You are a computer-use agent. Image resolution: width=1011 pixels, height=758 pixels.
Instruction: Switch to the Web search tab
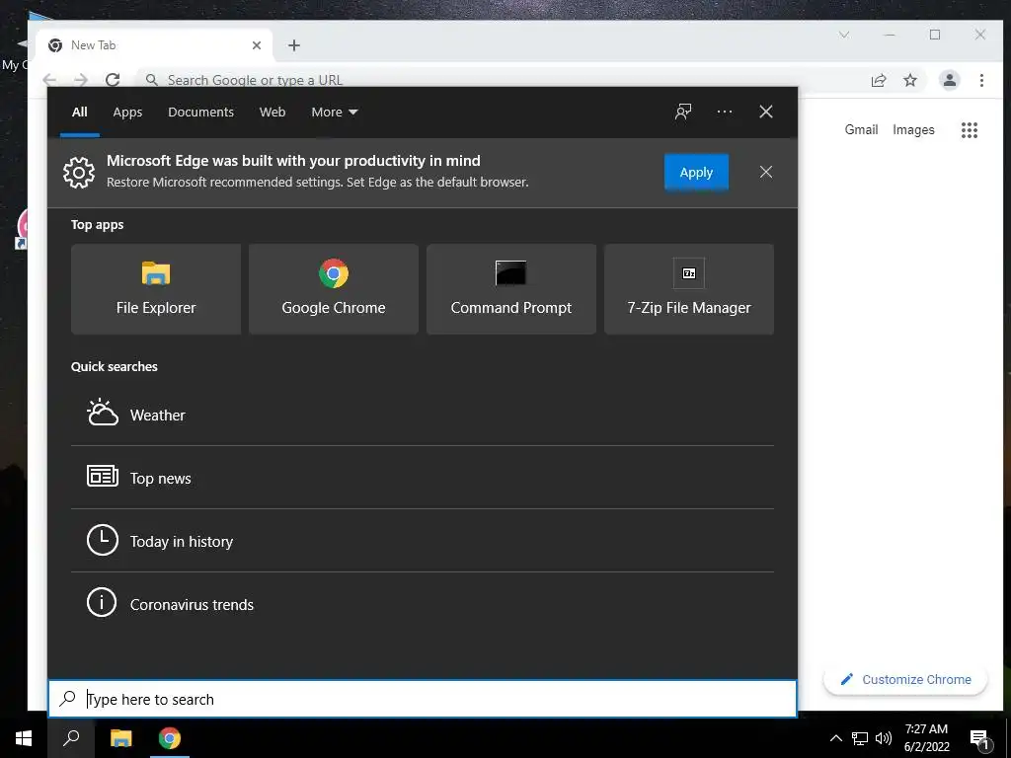(x=272, y=113)
